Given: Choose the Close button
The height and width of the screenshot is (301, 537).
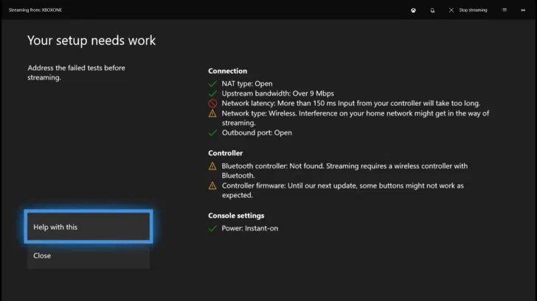Looking at the screenshot, I should point(89,256).
